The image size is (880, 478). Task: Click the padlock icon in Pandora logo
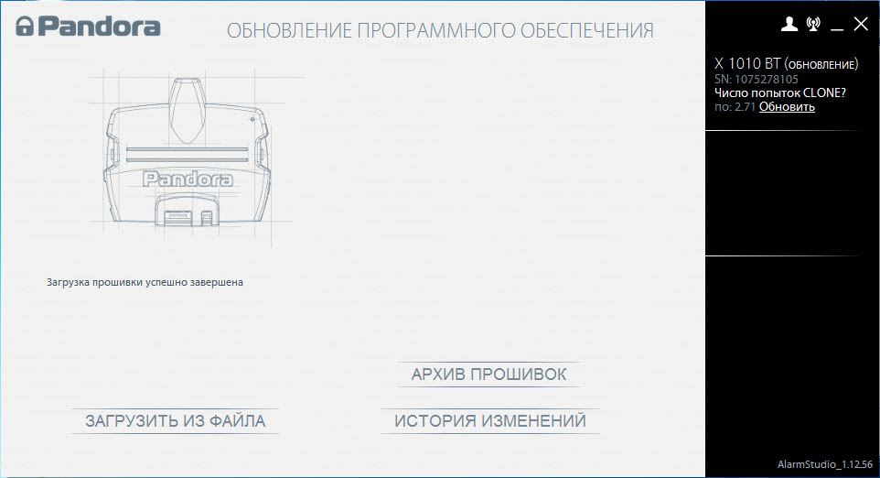pyautogui.click(x=25, y=27)
